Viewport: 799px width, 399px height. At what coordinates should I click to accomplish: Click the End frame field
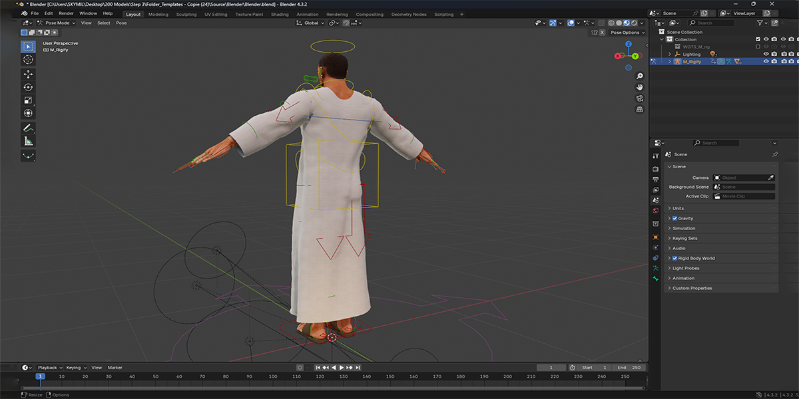click(629, 367)
